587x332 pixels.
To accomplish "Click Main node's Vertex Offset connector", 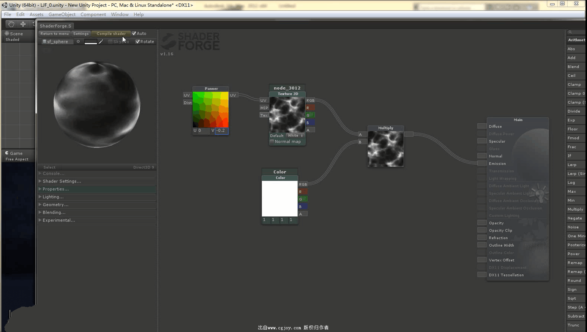I will pyautogui.click(x=482, y=260).
